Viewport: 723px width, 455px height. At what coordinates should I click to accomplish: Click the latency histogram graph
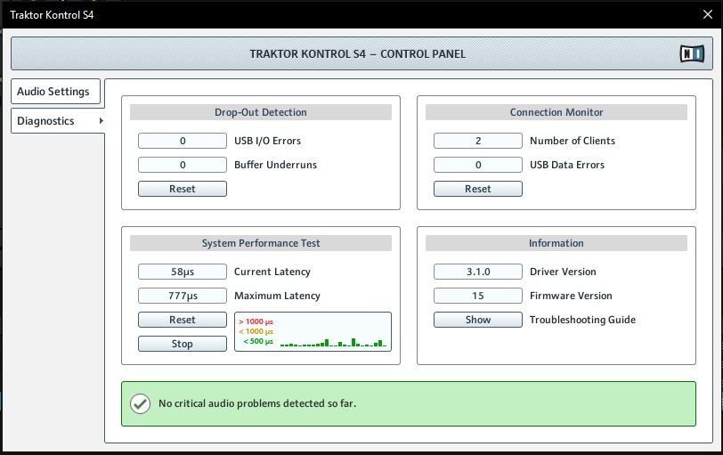point(313,332)
